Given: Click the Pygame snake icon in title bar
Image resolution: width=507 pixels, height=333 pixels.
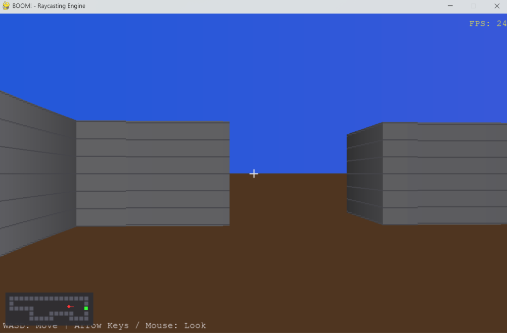Looking at the screenshot, I should [x=6, y=6].
